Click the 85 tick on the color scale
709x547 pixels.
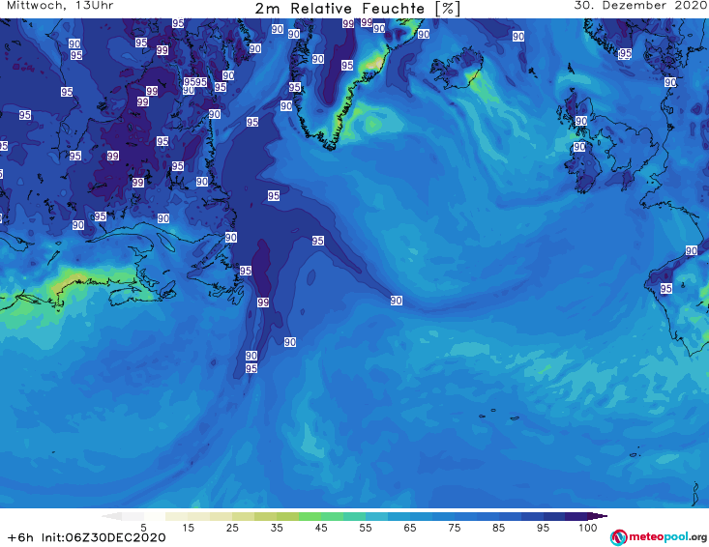tap(498, 528)
